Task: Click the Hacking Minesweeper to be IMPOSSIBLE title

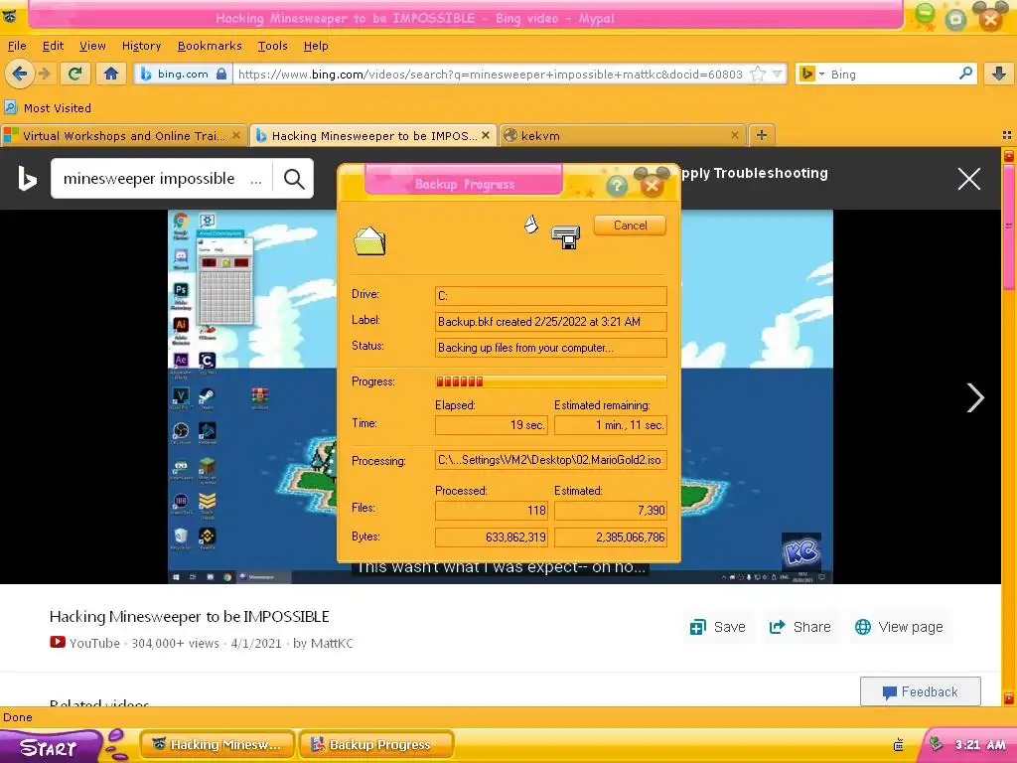Action: pos(190,616)
